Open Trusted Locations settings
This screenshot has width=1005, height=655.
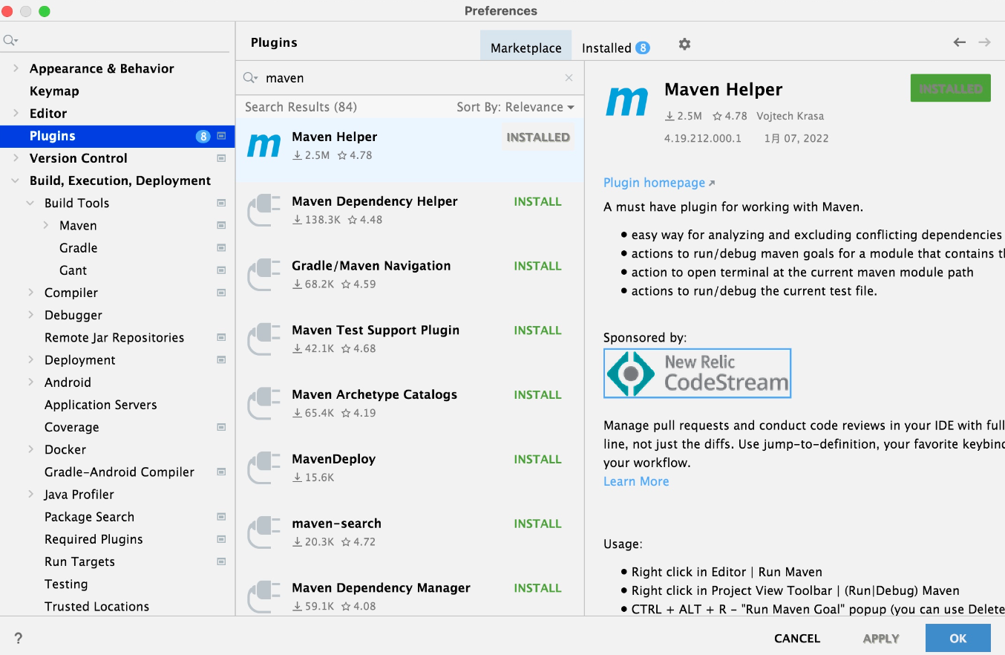[x=96, y=606]
